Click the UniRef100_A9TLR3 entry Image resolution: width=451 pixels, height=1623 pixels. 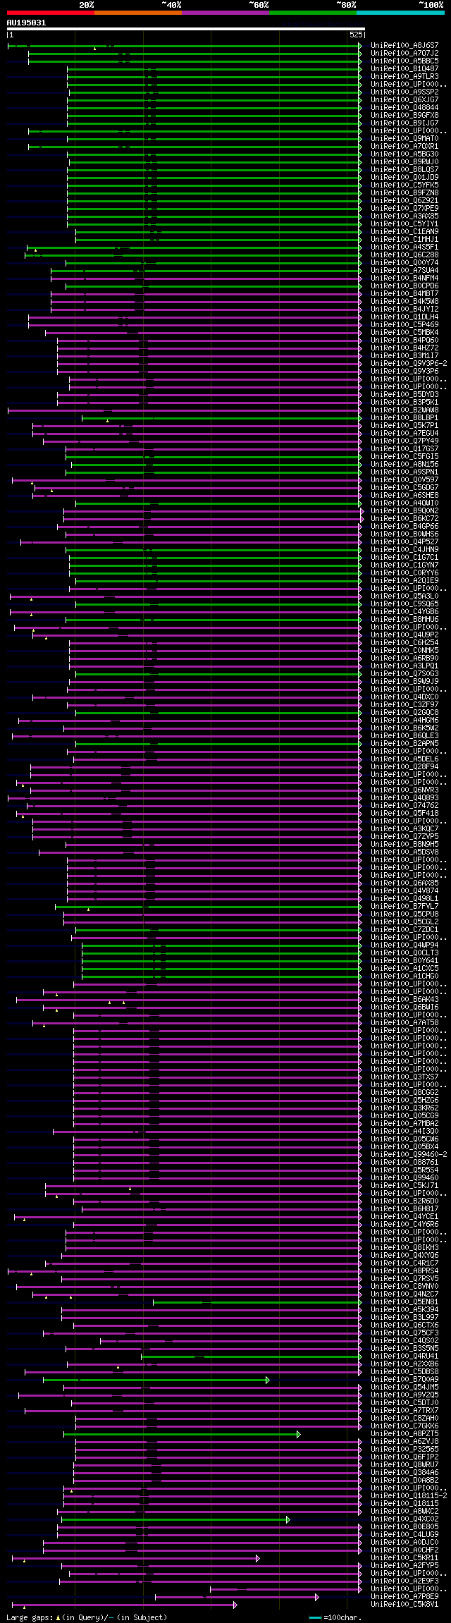click(404, 77)
